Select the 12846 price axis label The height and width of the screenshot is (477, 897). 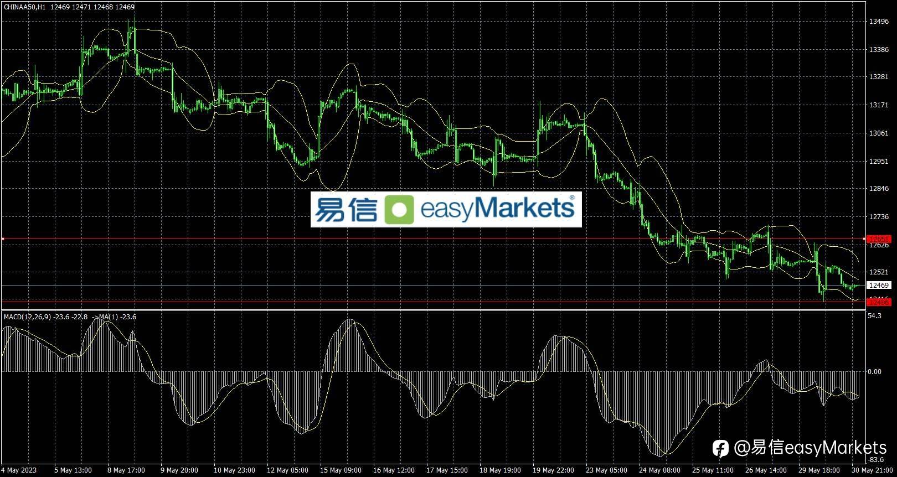click(x=879, y=189)
